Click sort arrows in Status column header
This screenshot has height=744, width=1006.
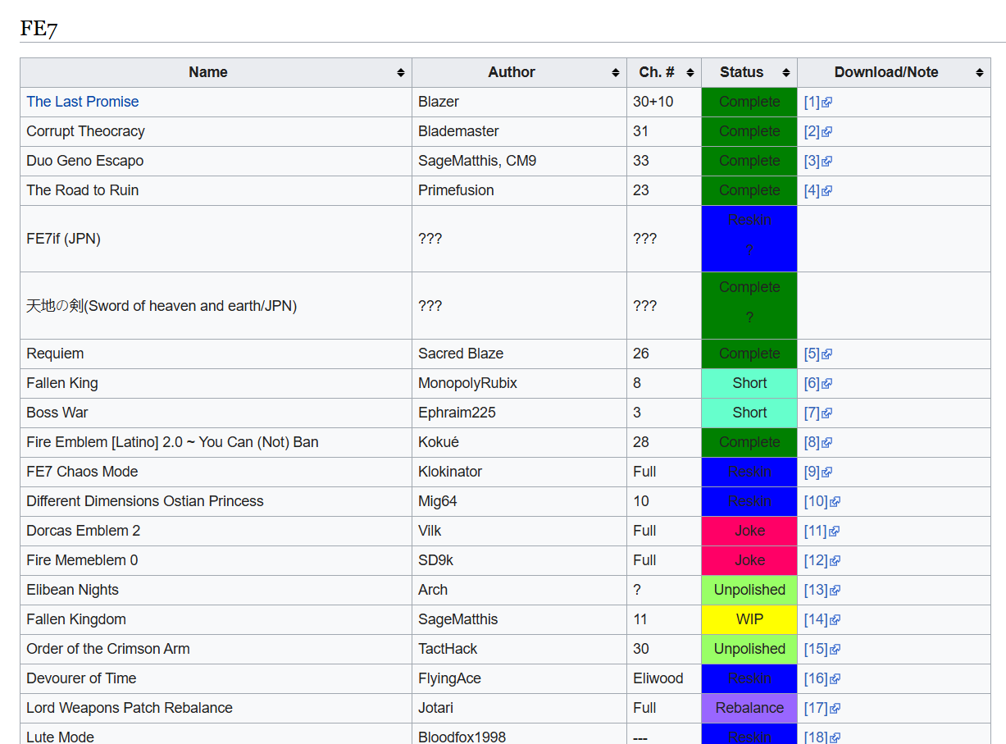(785, 73)
